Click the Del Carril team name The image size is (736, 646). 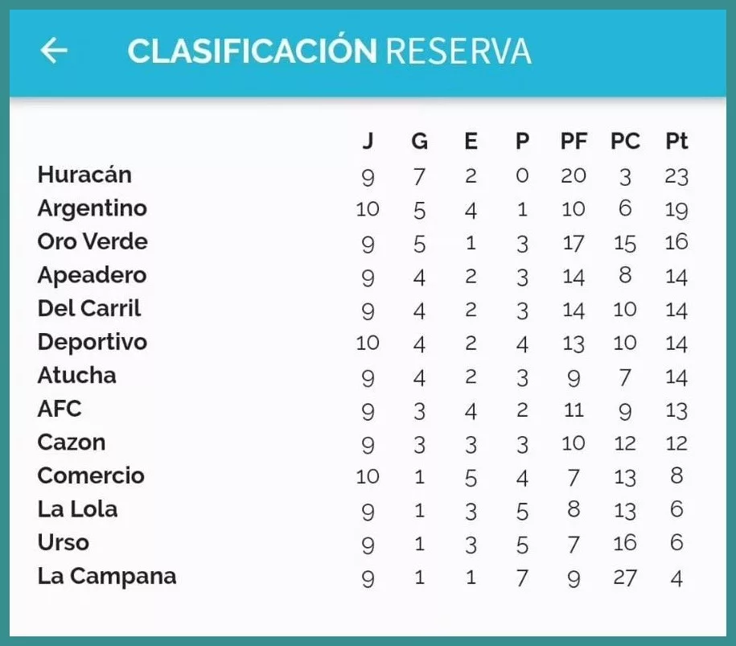click(x=88, y=308)
